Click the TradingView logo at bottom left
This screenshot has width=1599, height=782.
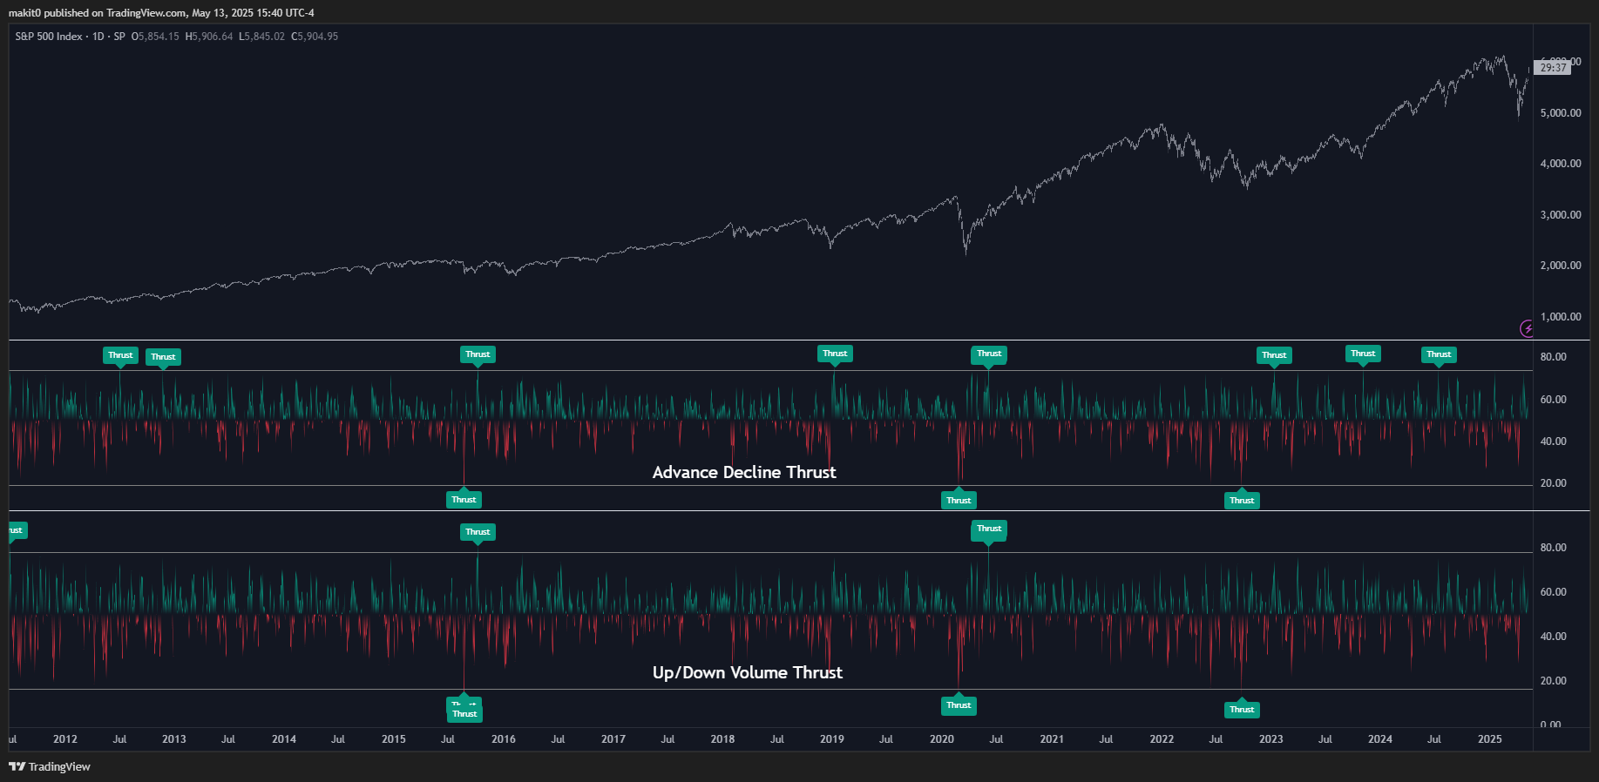click(x=50, y=766)
